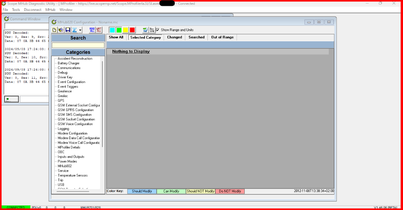The height and width of the screenshot is (210, 403).
Task: Click the Categories list horizontal scrollbar
Action: pos(73,191)
